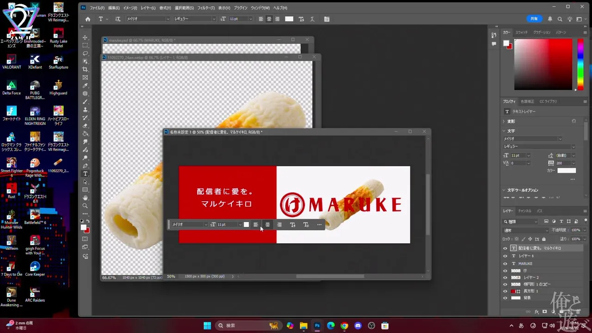Open the ウィンドウ(W) menu

click(x=260, y=8)
